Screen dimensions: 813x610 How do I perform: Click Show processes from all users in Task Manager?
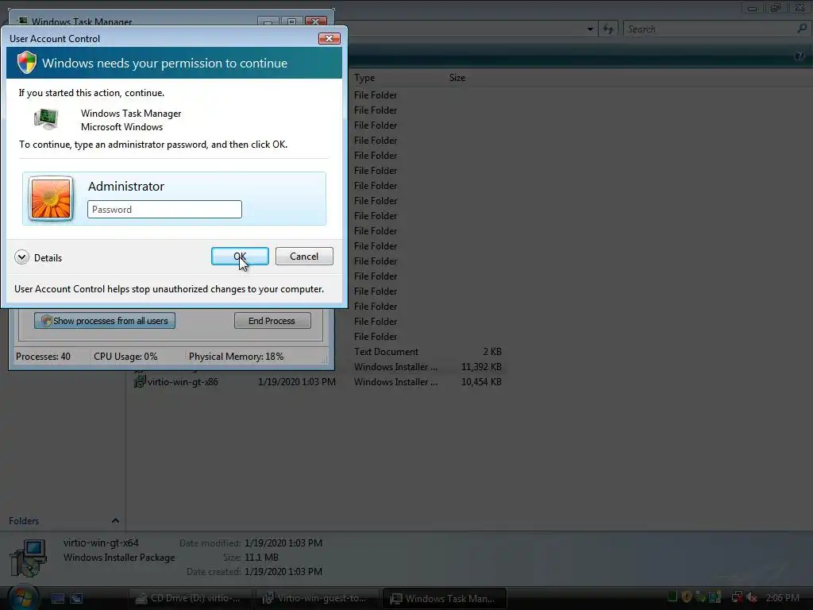click(x=105, y=321)
